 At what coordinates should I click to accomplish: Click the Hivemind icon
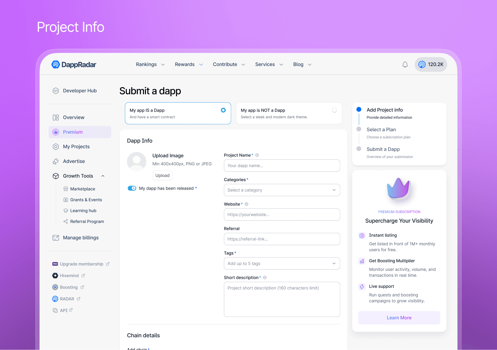coord(55,276)
